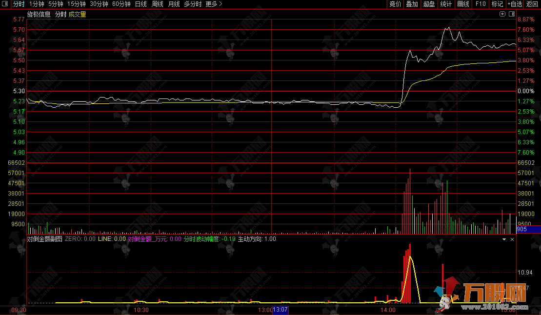The height and width of the screenshot is (315, 541).
Task: Toggle the left sidebar panel icon
Action: 5,4
